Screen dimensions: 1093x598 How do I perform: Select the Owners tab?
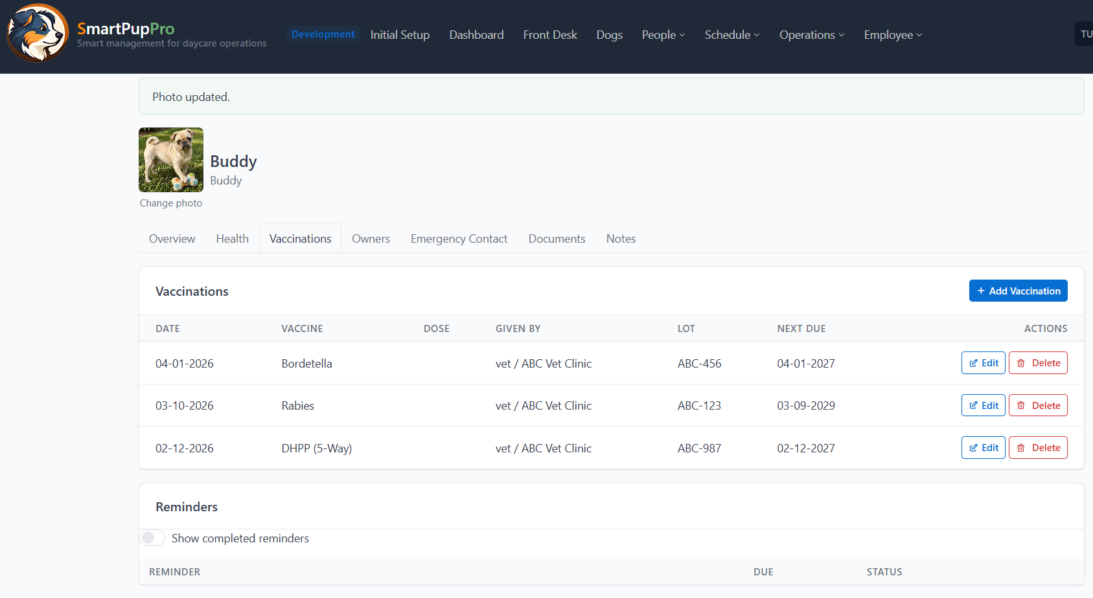(371, 239)
